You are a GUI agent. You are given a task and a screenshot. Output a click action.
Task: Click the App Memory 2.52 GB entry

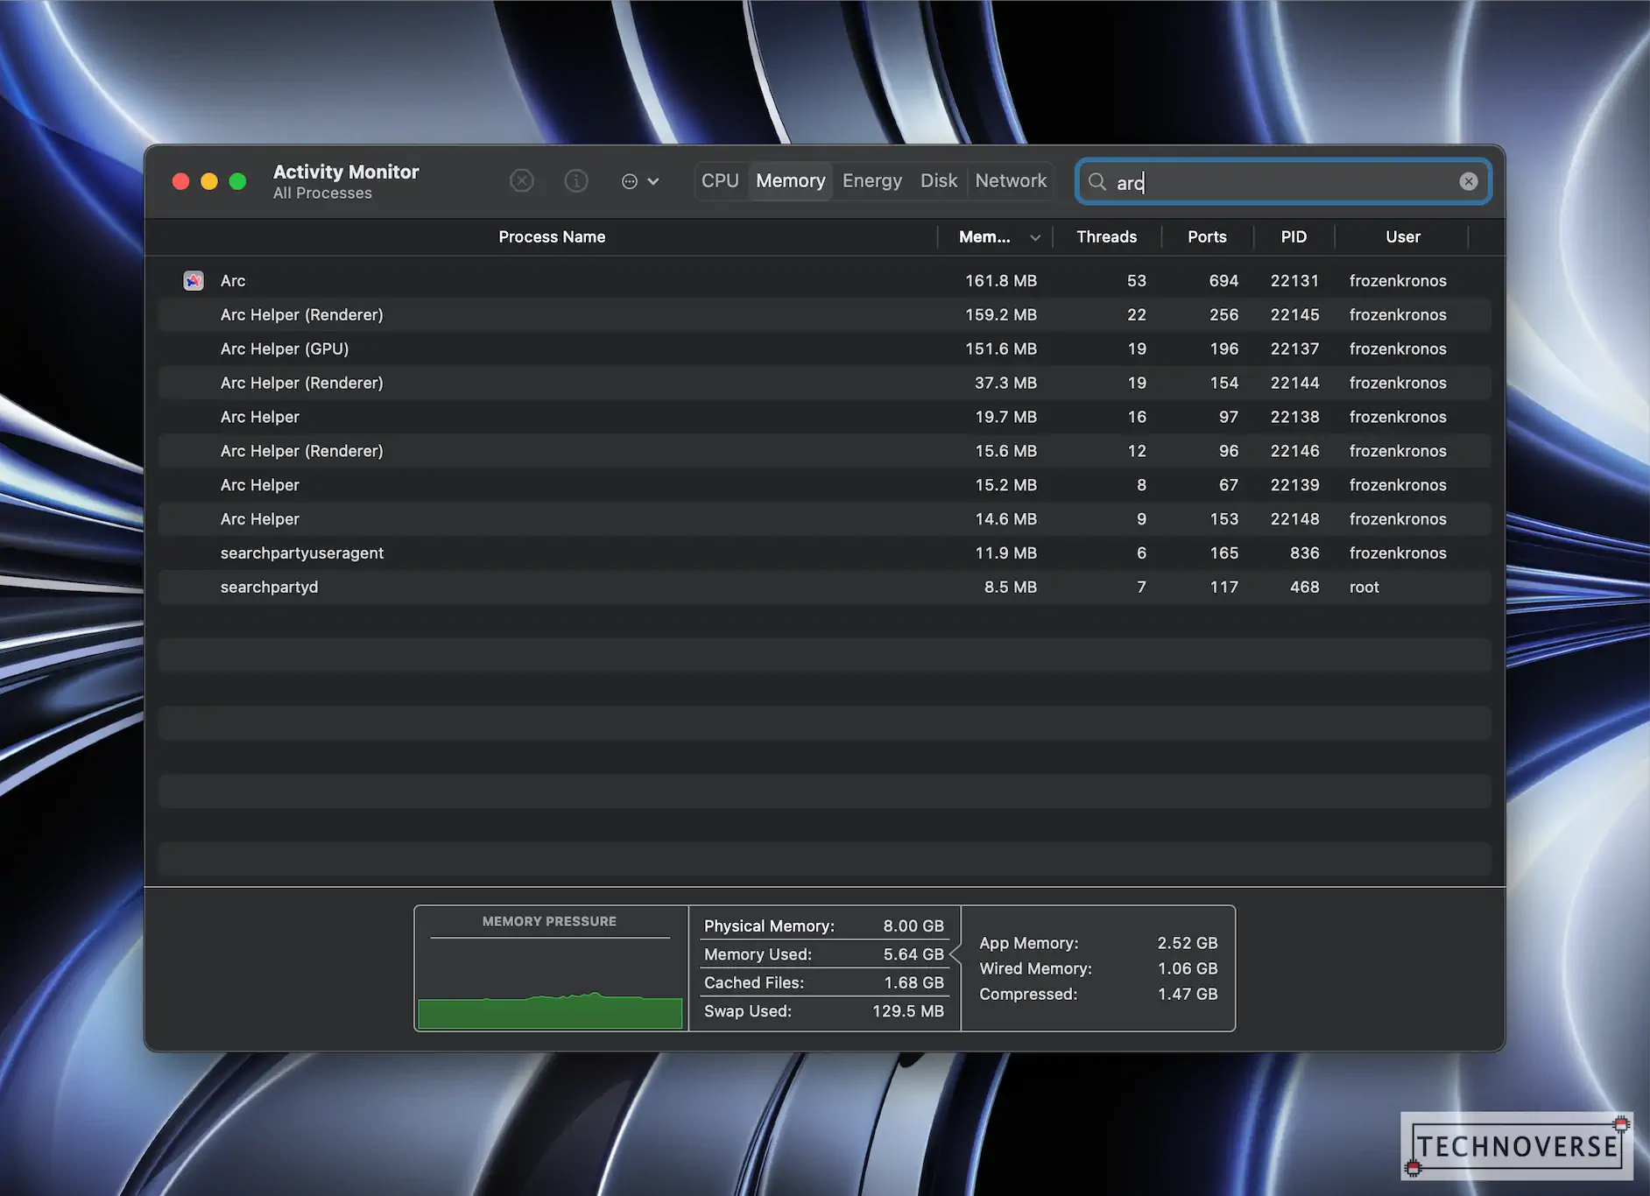point(1098,943)
